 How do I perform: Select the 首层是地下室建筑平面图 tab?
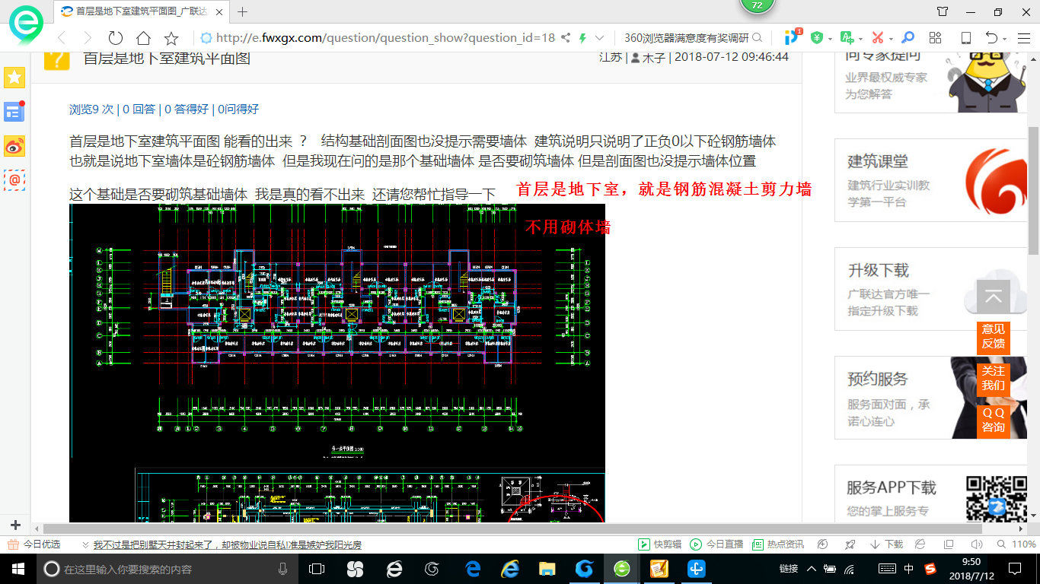[142, 11]
